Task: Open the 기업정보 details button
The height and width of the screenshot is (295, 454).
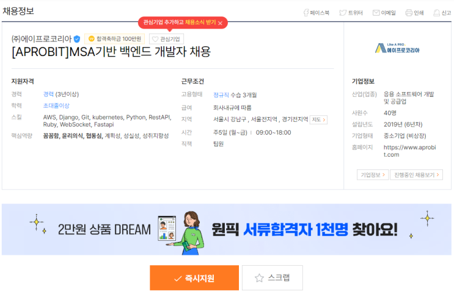Action: pyautogui.click(x=373, y=175)
